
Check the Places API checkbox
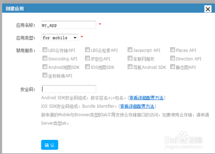pos(172,50)
